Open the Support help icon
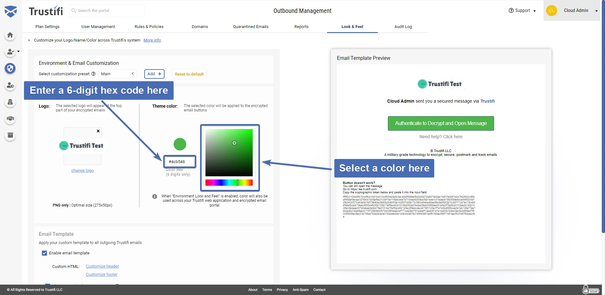Image resolution: width=605 pixels, height=295 pixels. point(511,10)
